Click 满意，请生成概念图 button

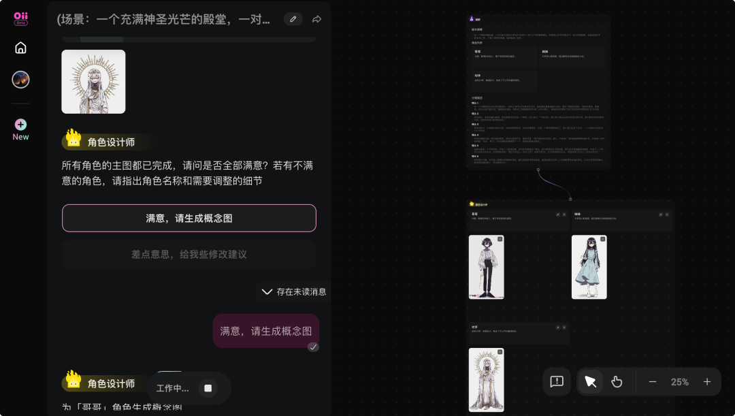click(x=189, y=218)
